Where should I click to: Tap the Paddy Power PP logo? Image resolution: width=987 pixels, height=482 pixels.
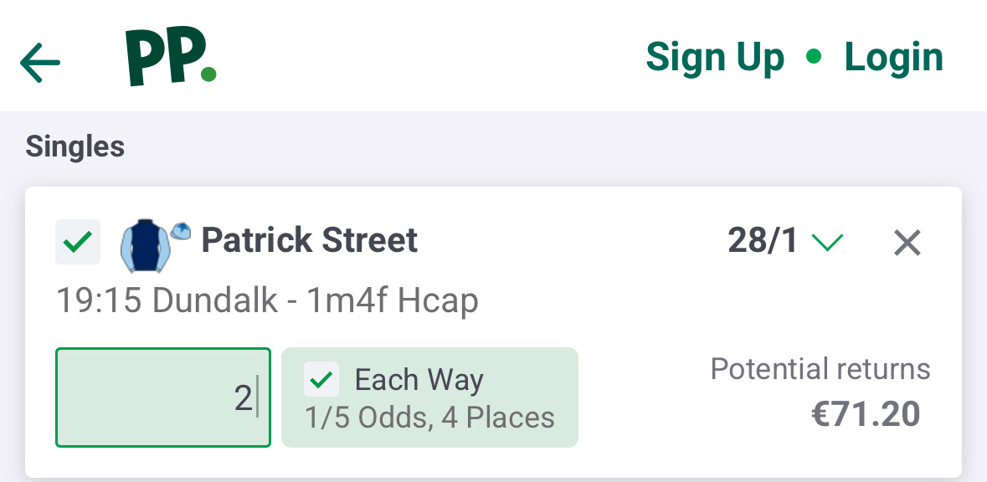point(171,57)
